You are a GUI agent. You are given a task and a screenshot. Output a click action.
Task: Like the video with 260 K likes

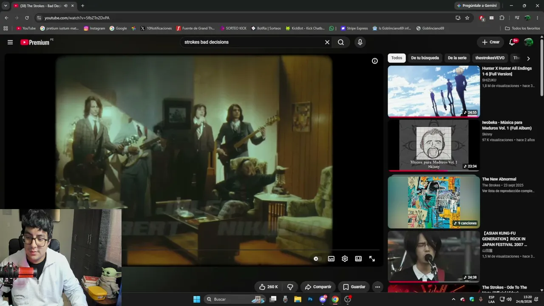click(x=268, y=287)
